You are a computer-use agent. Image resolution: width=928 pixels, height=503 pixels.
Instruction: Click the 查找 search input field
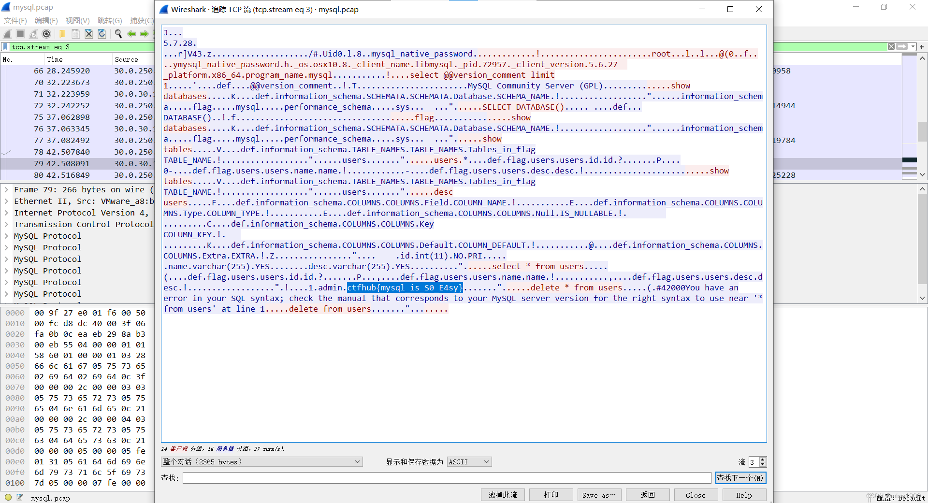pos(445,478)
